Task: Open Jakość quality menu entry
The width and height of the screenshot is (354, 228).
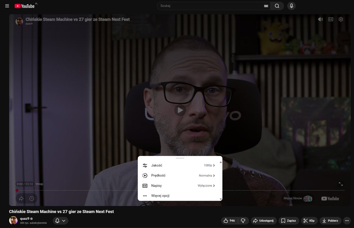Action: tap(179, 165)
